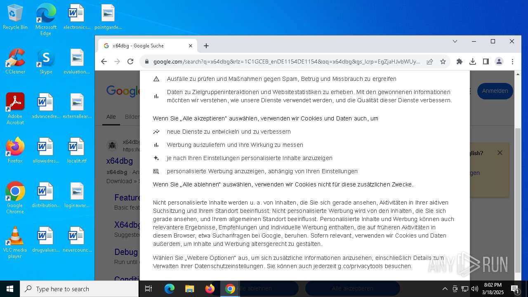Select the distribution Word document on the desktop
Viewport: 528px width, 297px height.
click(x=46, y=195)
